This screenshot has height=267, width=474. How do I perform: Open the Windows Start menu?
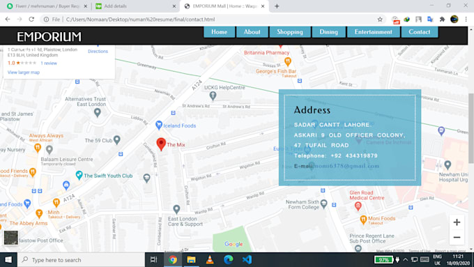point(8,260)
